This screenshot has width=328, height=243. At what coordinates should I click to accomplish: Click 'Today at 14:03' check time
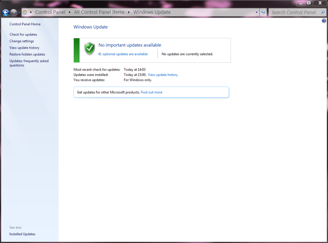(135, 70)
